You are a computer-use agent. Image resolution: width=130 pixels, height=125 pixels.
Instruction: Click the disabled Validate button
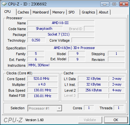(x=90, y=120)
